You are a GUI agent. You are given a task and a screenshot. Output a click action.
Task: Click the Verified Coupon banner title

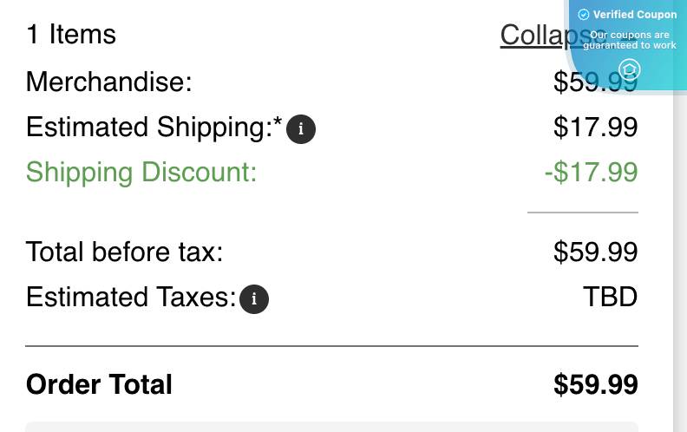coord(634,15)
